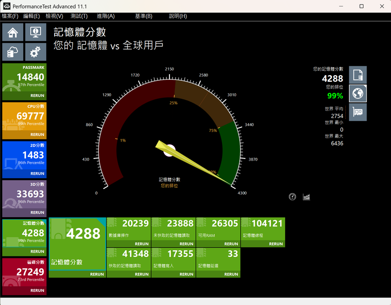Viewport: 391px width, 305px height.
Task: Click the 41348 cached memory read tile
Action: tap(129, 259)
